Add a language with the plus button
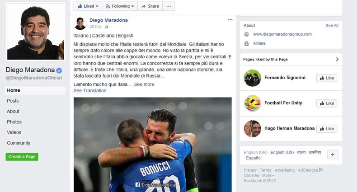The height and width of the screenshot is (192, 357). (333, 155)
